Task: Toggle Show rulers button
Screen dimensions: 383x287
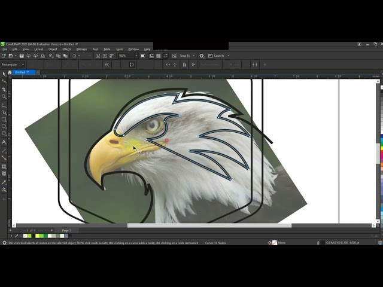Action: pos(151,56)
